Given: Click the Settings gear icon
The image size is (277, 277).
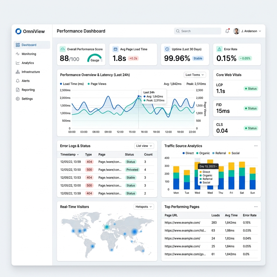Looking at the screenshot, I should [x=18, y=99].
